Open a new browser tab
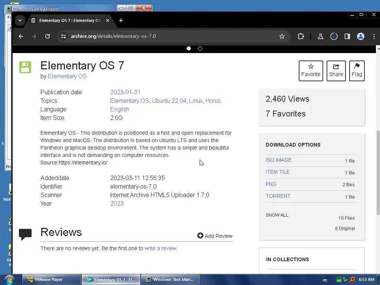The height and width of the screenshot is (285, 380). 121,20
